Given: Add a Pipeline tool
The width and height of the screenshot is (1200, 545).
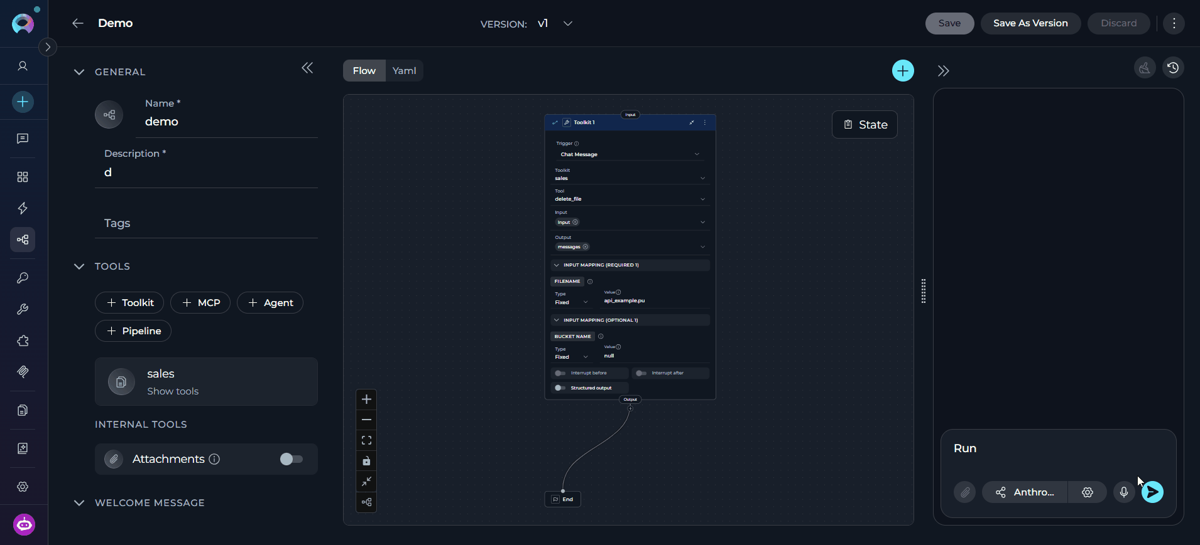Looking at the screenshot, I should point(133,331).
